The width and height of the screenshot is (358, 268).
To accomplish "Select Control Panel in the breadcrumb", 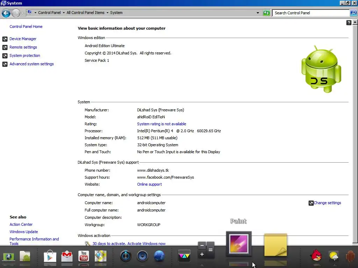I will pos(49,13).
